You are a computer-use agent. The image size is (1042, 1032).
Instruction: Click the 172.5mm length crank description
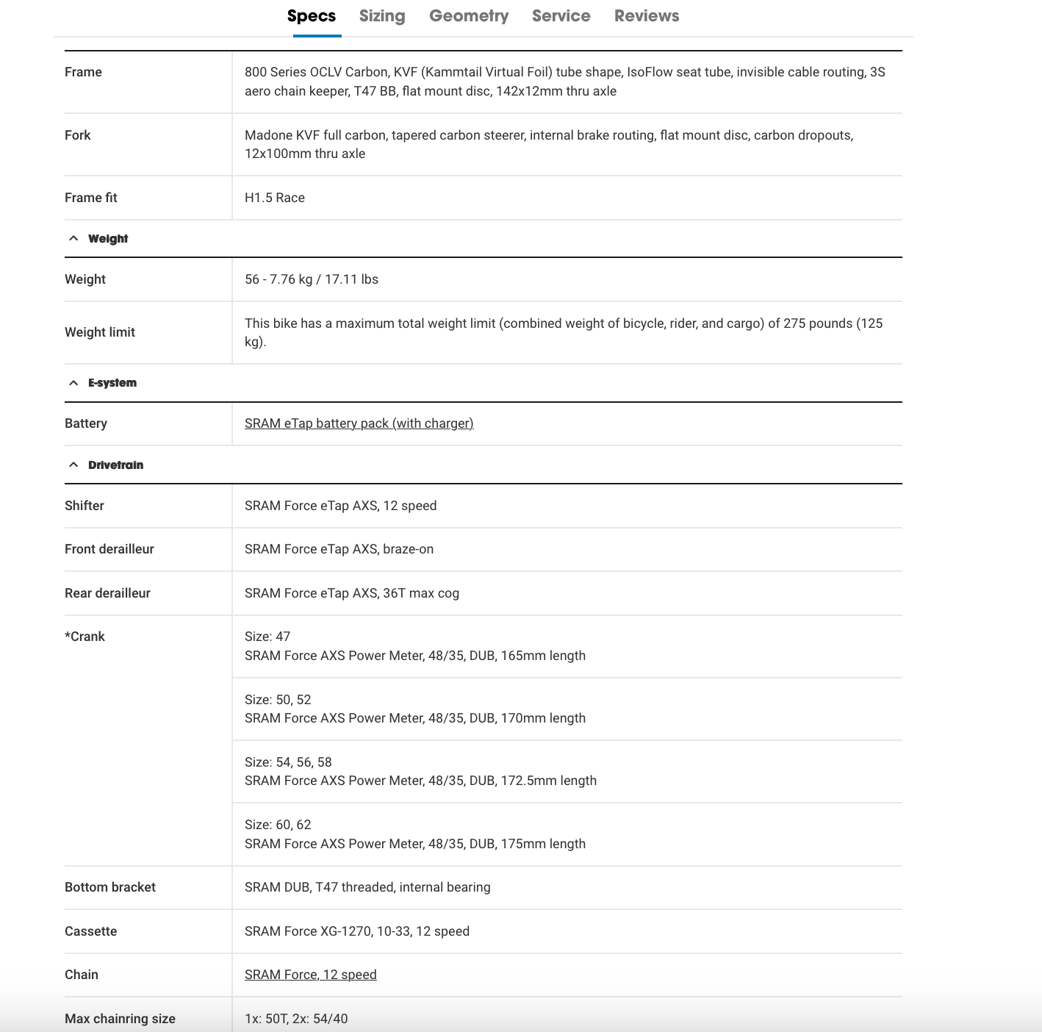point(420,781)
